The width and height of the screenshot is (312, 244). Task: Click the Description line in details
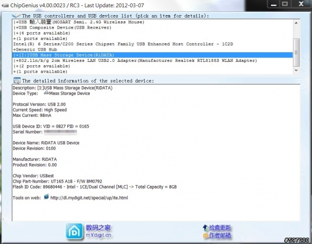coord(62,88)
